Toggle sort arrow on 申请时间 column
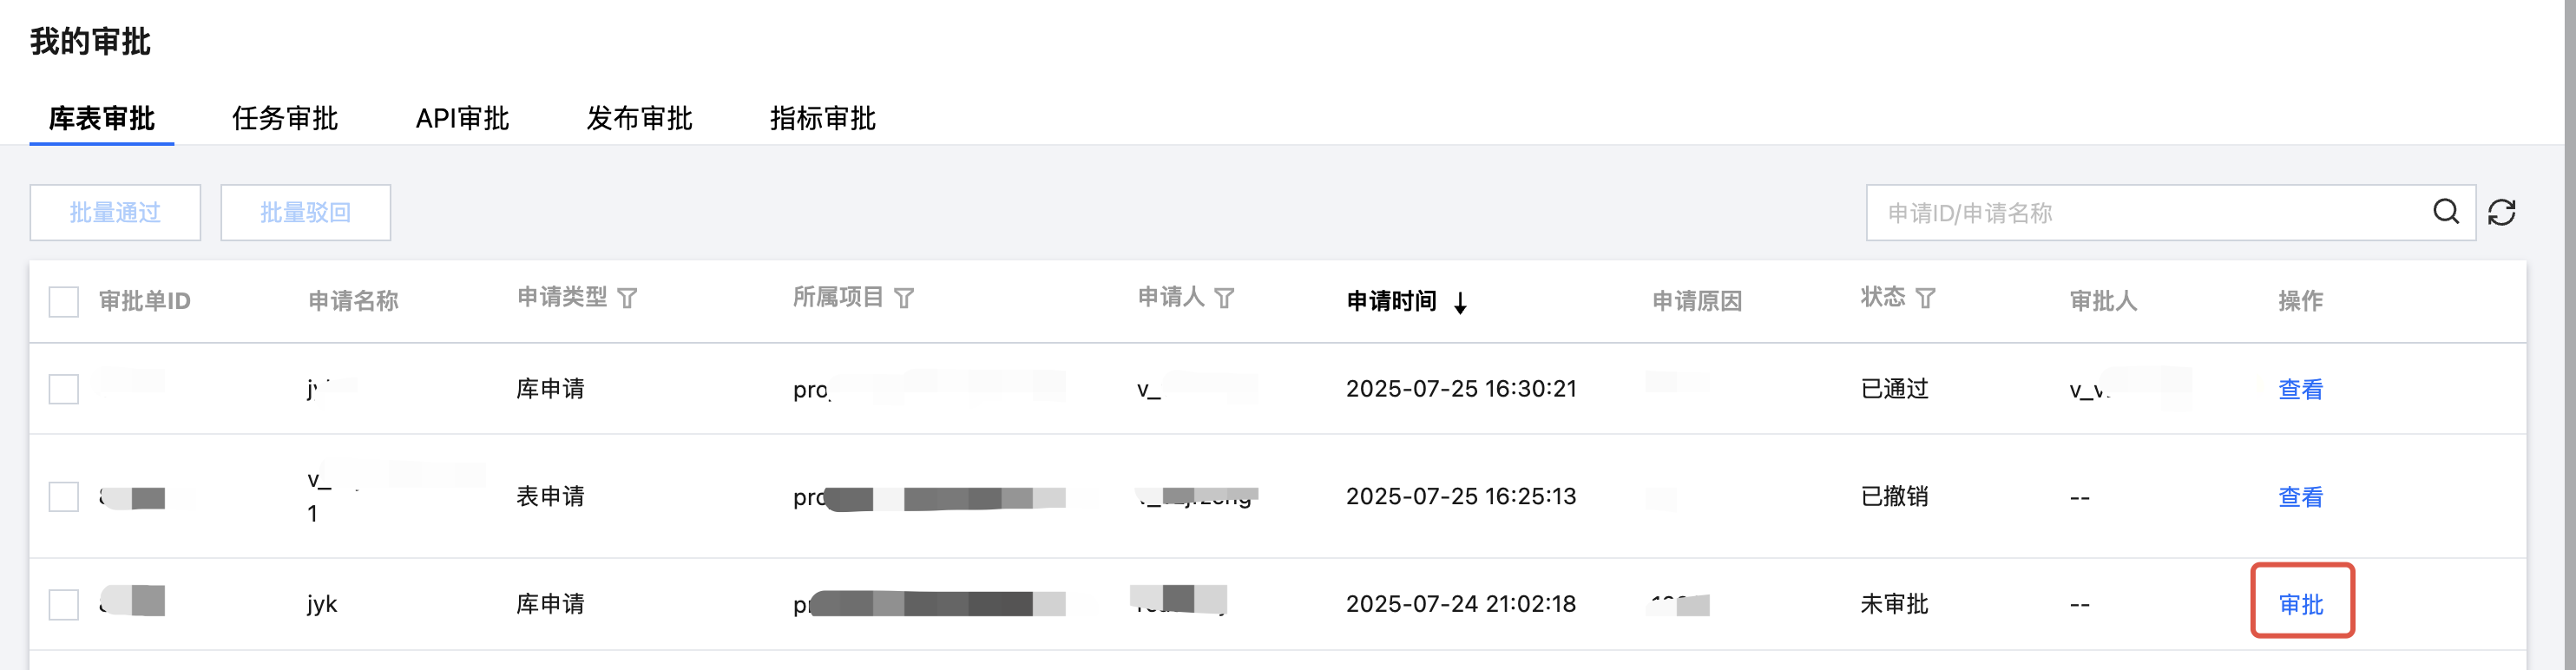The image size is (2576, 670). coord(1460,302)
